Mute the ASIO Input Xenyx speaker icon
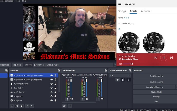This screenshot has height=111, width=177. coord(102,99)
